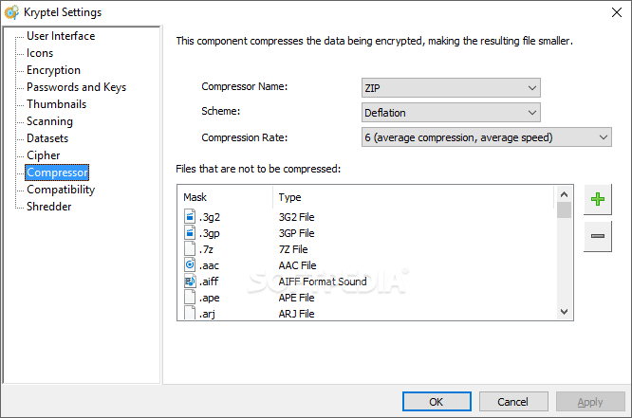Select the 'ARJ File' type text
Screen dimensions: 632x418
296,314
